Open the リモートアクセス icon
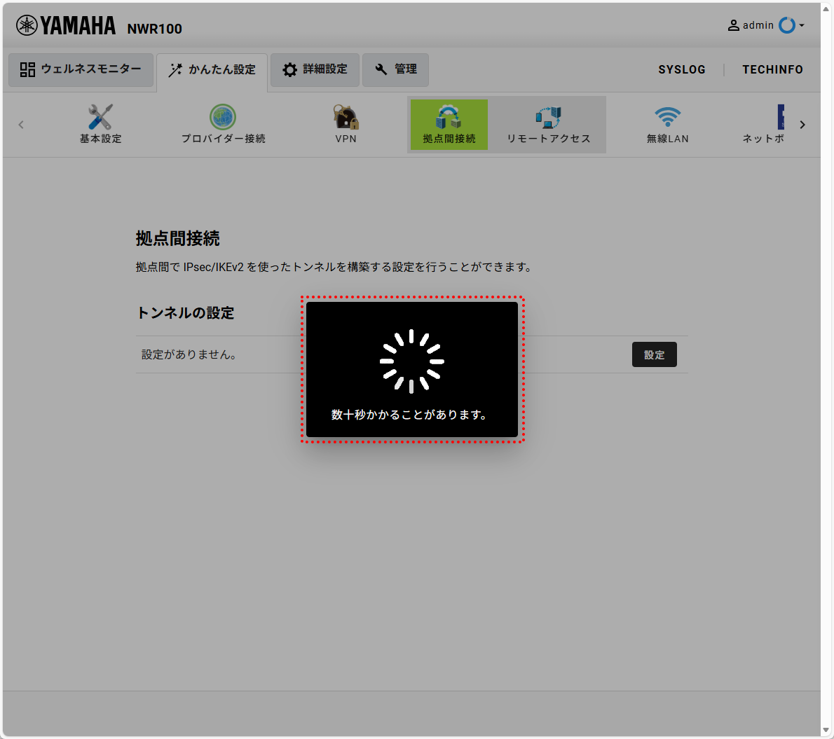This screenshot has width=834, height=739. pos(548,117)
